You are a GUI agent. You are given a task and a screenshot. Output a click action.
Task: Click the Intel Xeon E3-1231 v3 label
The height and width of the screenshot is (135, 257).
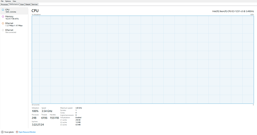(x=233, y=11)
